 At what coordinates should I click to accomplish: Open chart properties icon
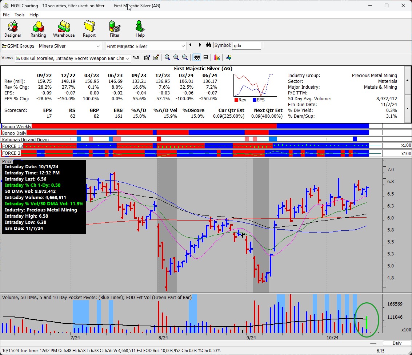(x=147, y=57)
